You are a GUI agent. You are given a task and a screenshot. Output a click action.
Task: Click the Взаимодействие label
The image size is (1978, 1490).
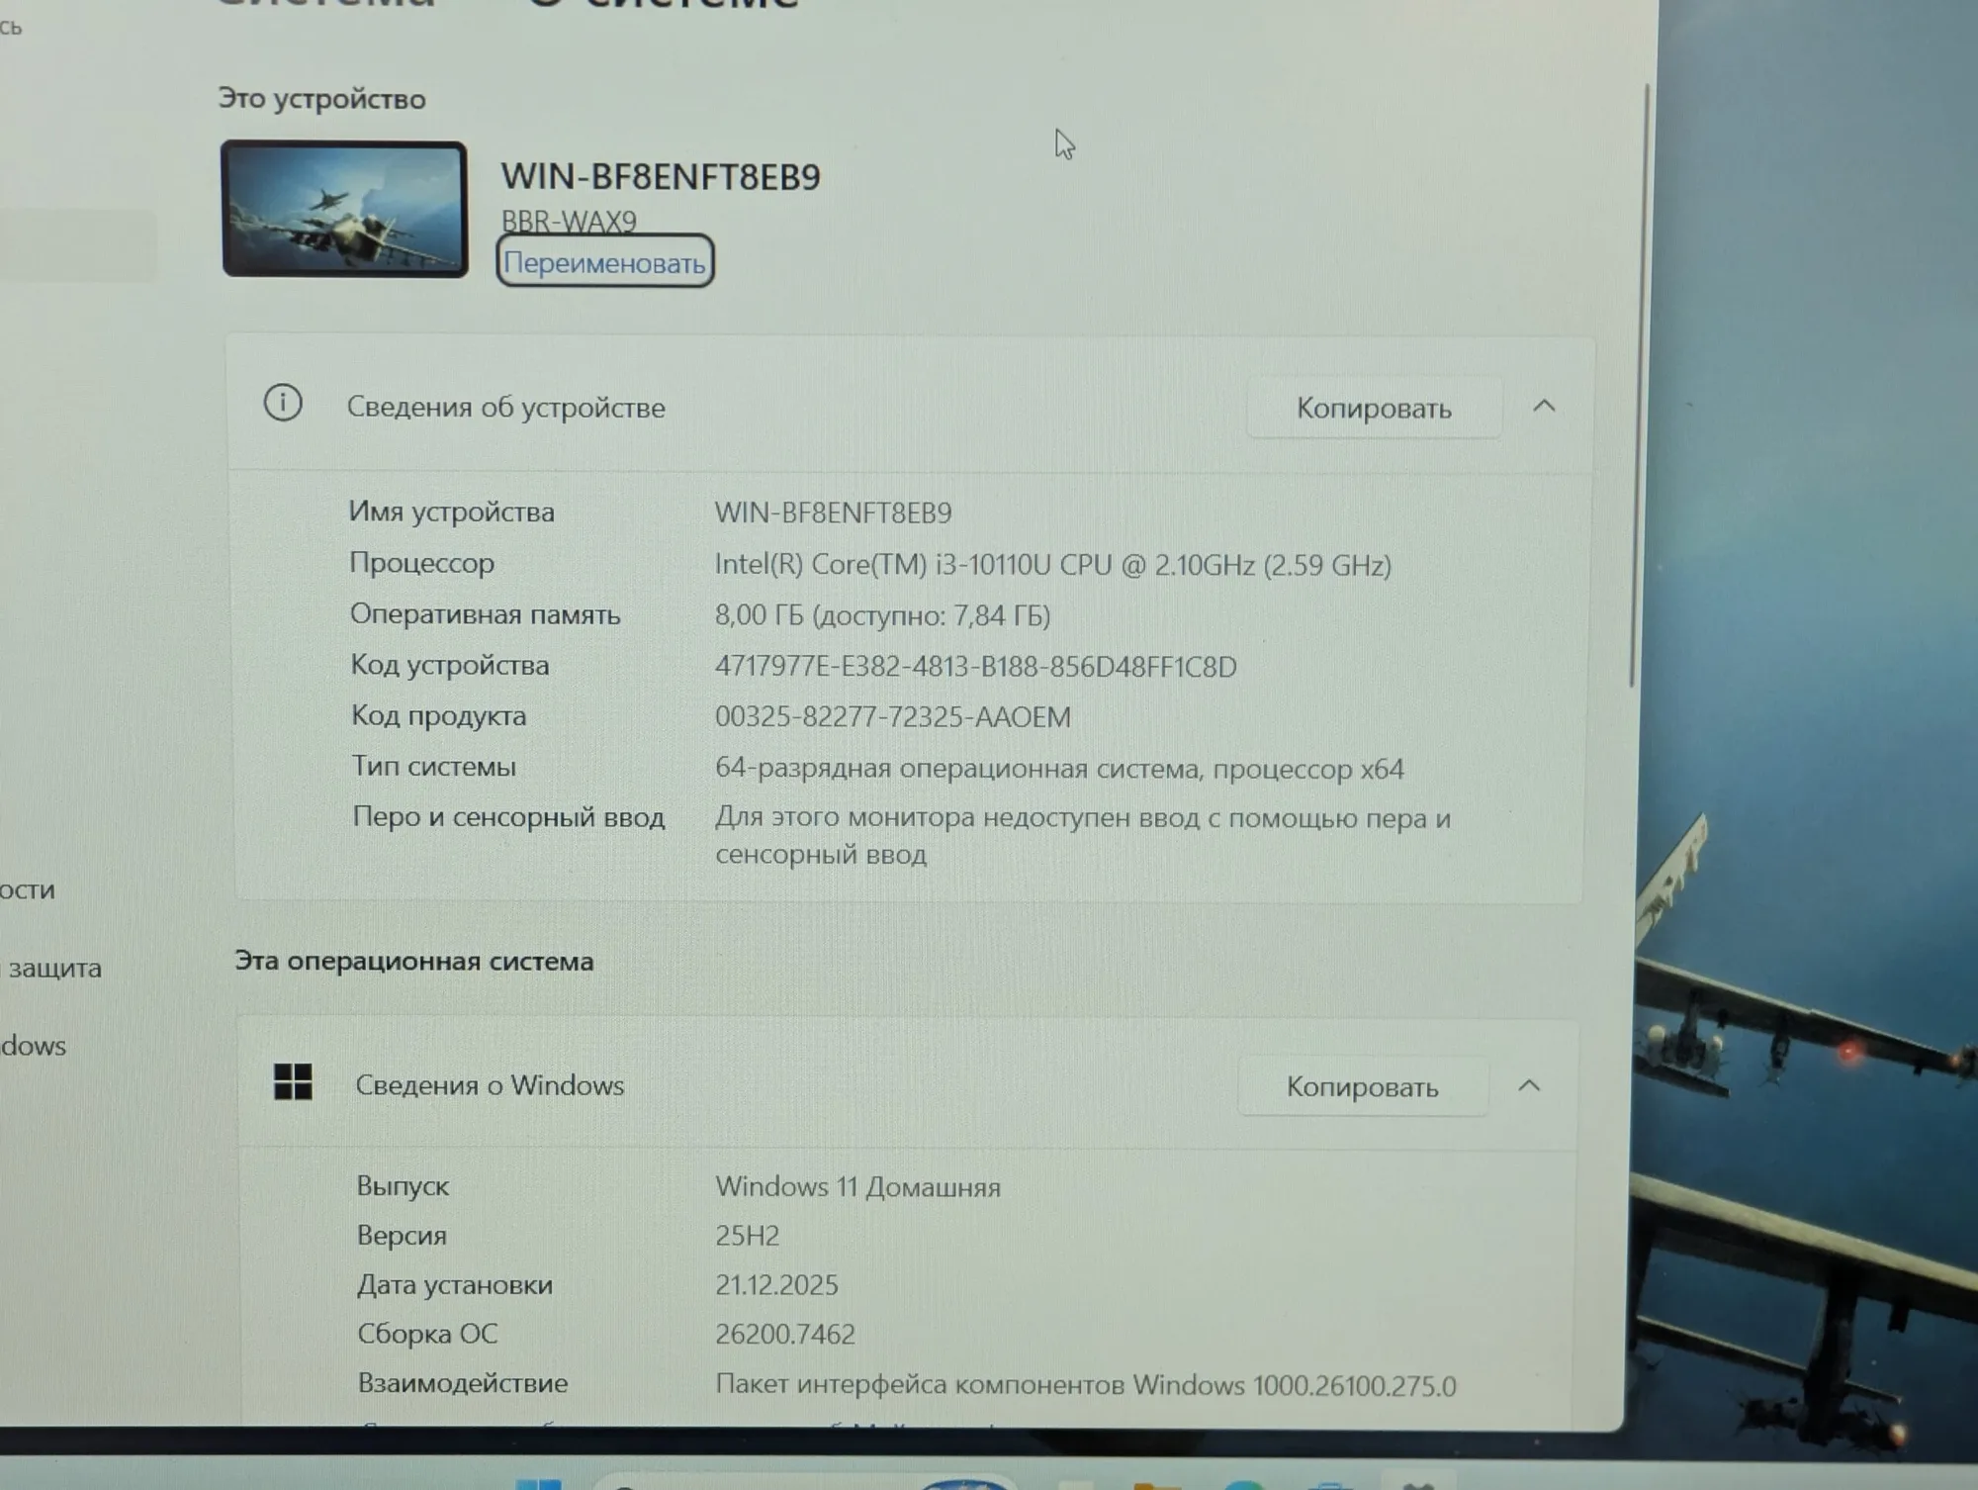463,1382
